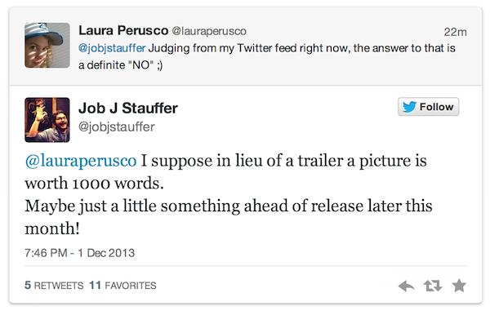490x315 pixels.
Task: Click the @jobjstauffer mention in Laura's reply
Action: tap(112, 48)
